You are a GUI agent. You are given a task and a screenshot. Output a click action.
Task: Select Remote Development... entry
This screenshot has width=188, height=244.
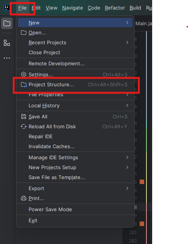coord(75,63)
